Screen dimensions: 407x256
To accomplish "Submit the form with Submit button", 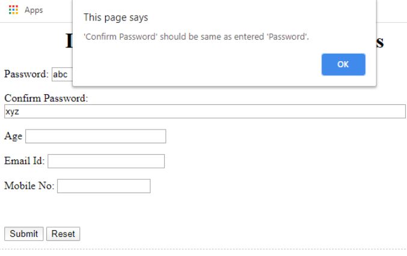I will pos(23,234).
